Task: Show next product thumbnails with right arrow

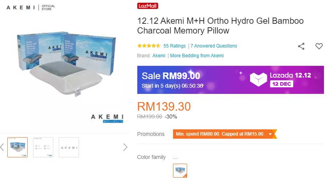Action: (125, 147)
